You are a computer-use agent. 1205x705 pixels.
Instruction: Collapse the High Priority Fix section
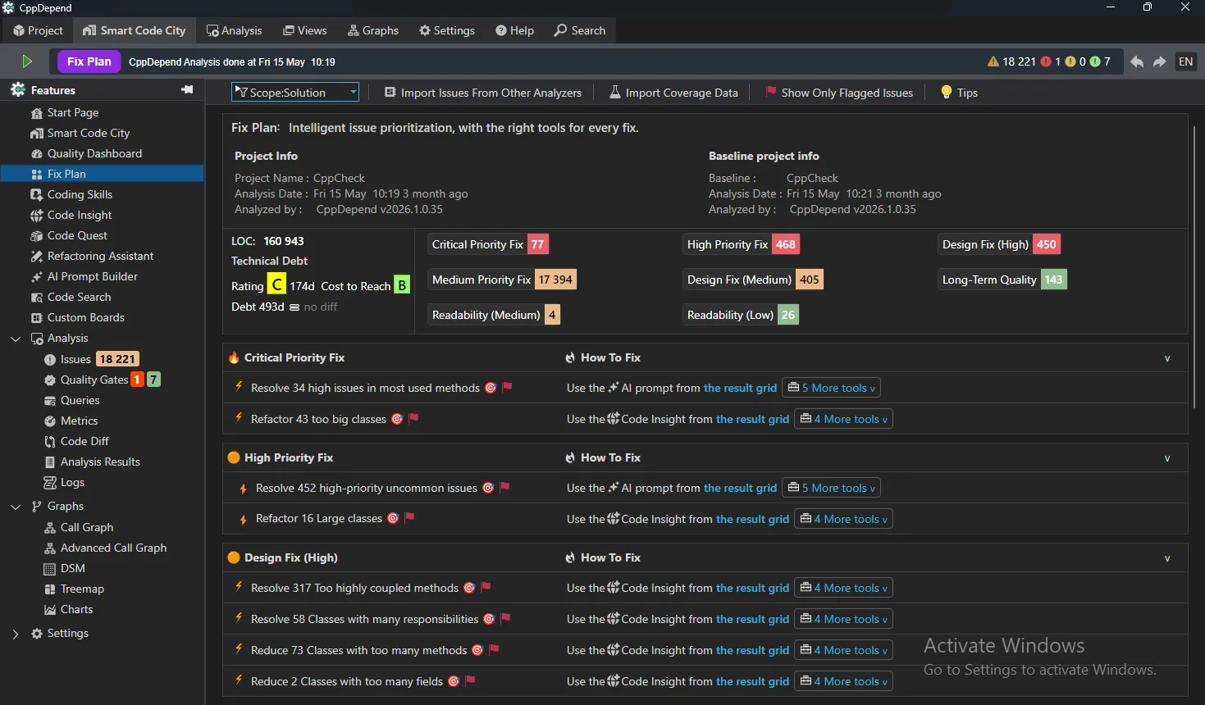click(x=1167, y=458)
